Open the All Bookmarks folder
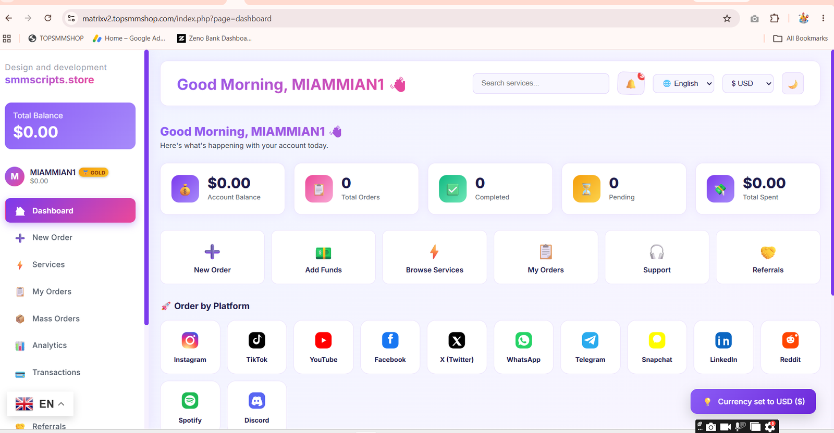Screen dimensions: 834x433 pos(800,39)
